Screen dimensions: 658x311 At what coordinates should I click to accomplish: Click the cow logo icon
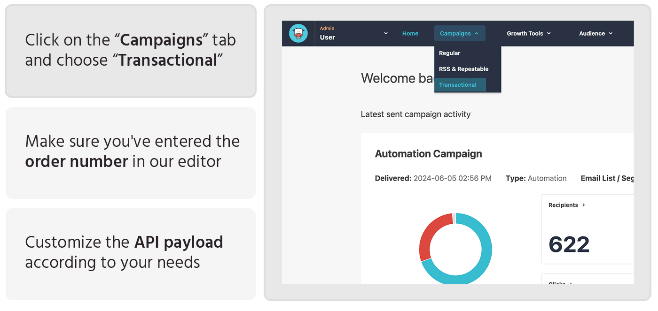click(x=298, y=33)
